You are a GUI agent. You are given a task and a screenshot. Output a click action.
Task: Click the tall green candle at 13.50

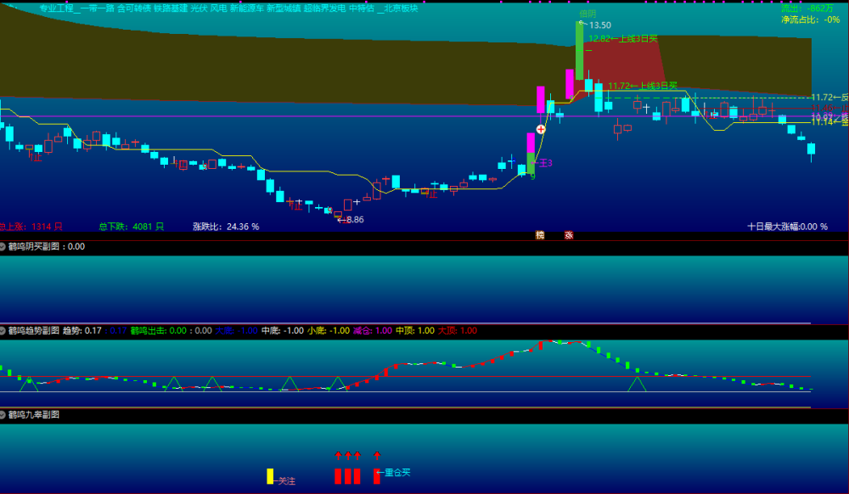coord(579,50)
